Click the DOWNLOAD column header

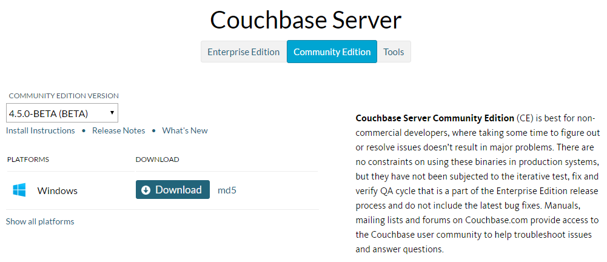(157, 160)
